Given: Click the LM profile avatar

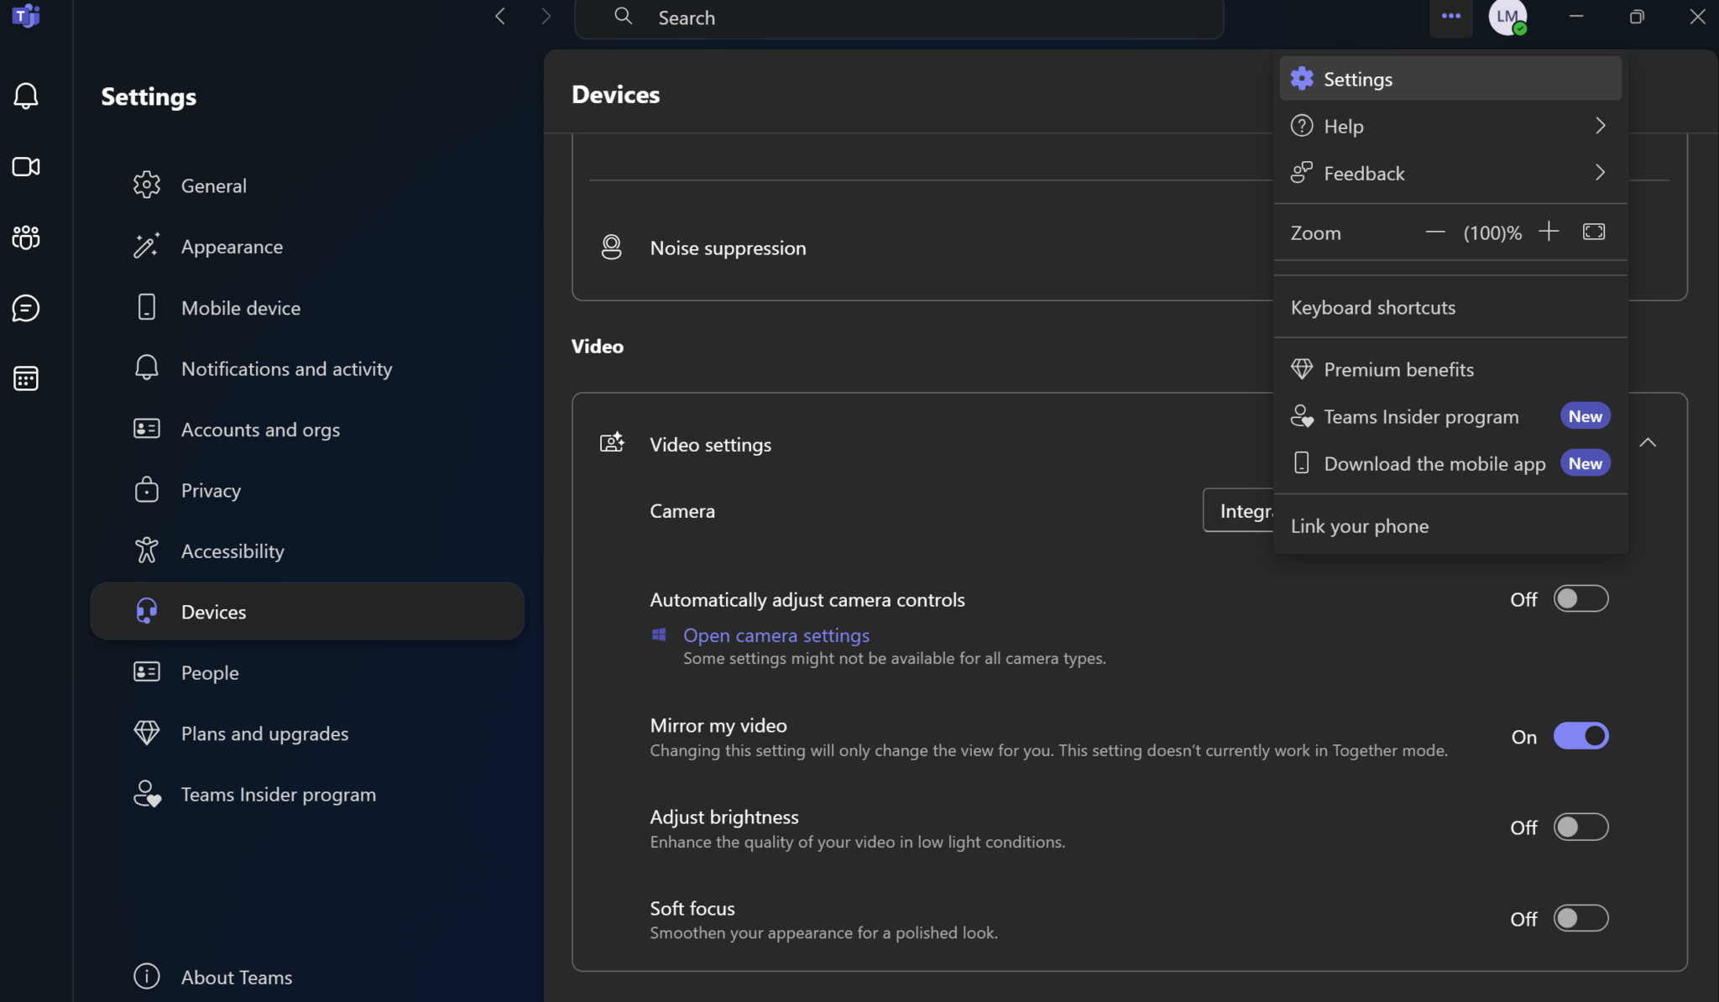Looking at the screenshot, I should tap(1507, 17).
